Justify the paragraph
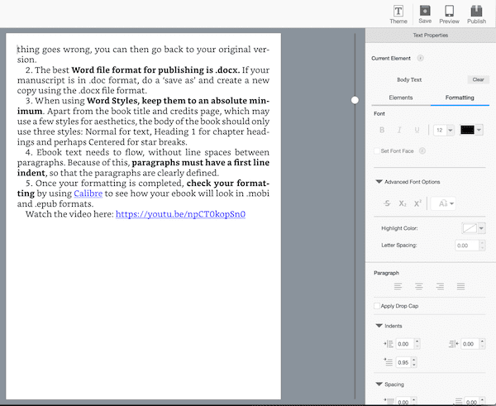496x406 pixels. (x=460, y=287)
